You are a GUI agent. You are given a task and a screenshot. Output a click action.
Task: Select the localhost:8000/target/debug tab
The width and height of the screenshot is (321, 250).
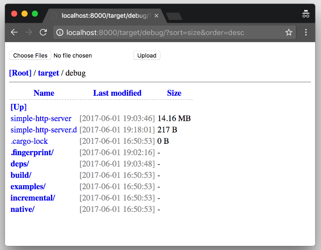click(105, 15)
